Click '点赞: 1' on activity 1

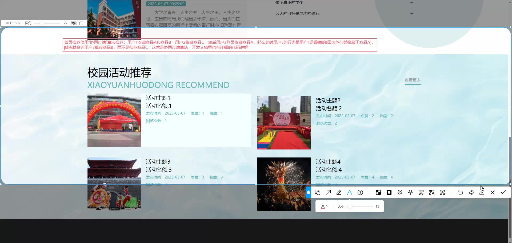coord(197,113)
